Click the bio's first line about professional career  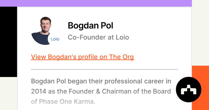click(101, 81)
